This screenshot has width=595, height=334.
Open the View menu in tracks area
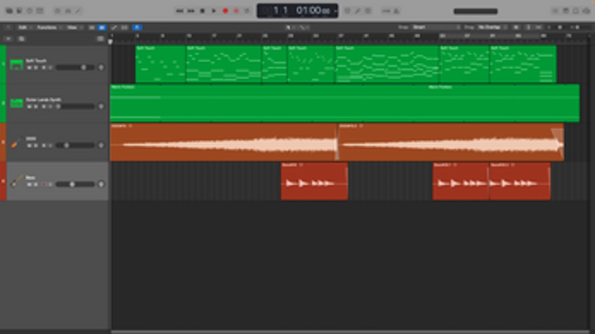tap(72, 27)
